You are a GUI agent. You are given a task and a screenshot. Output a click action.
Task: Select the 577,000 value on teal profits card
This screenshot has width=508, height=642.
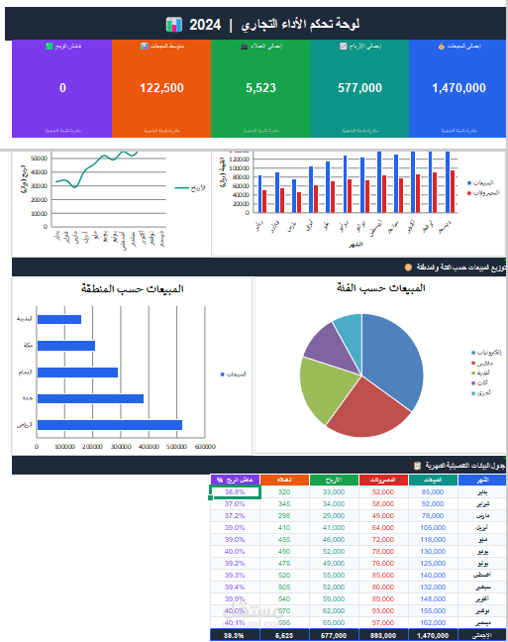[359, 88]
